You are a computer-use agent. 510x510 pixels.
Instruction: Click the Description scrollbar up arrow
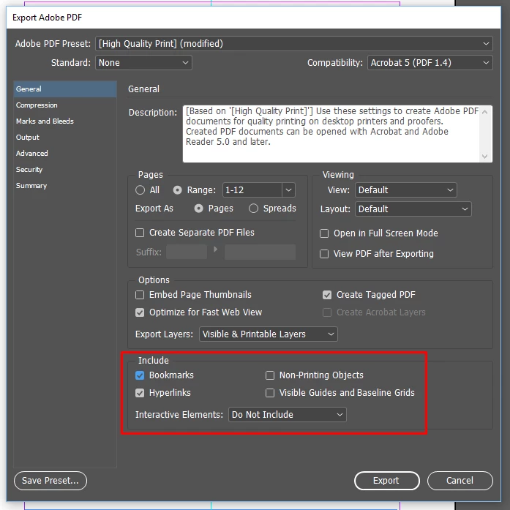(484, 112)
